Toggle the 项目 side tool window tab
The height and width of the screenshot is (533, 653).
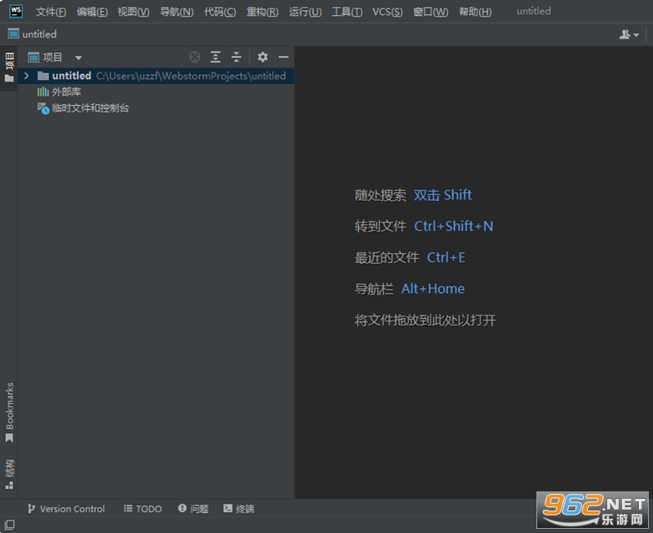pyautogui.click(x=9, y=67)
